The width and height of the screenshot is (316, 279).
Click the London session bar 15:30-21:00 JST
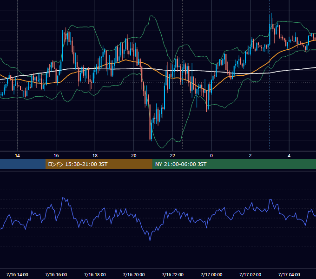(x=99, y=164)
